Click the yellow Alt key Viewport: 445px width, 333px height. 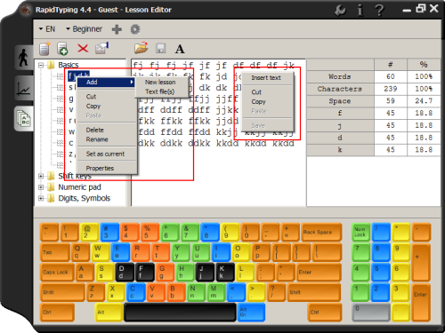point(109,313)
